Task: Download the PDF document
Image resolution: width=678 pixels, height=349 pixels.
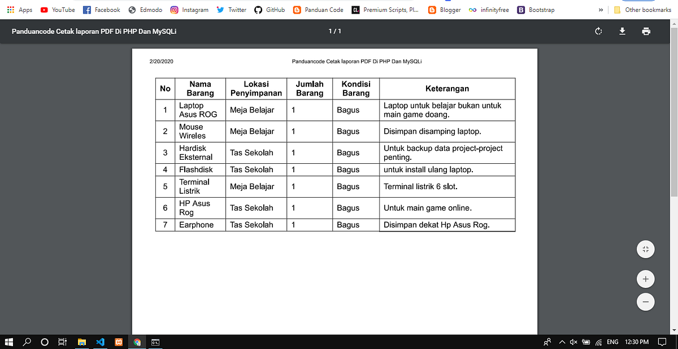Action: [x=622, y=31]
